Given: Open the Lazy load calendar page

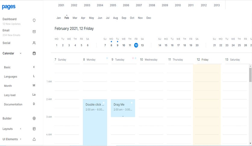Looking at the screenshot, I should (10, 95).
